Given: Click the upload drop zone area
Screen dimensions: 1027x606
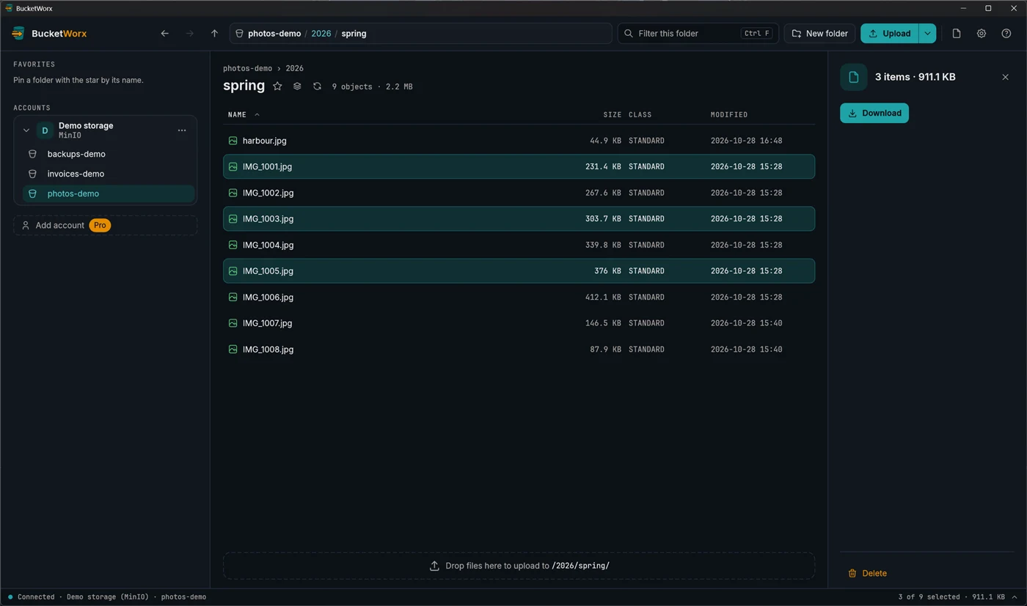Looking at the screenshot, I should tap(519, 566).
